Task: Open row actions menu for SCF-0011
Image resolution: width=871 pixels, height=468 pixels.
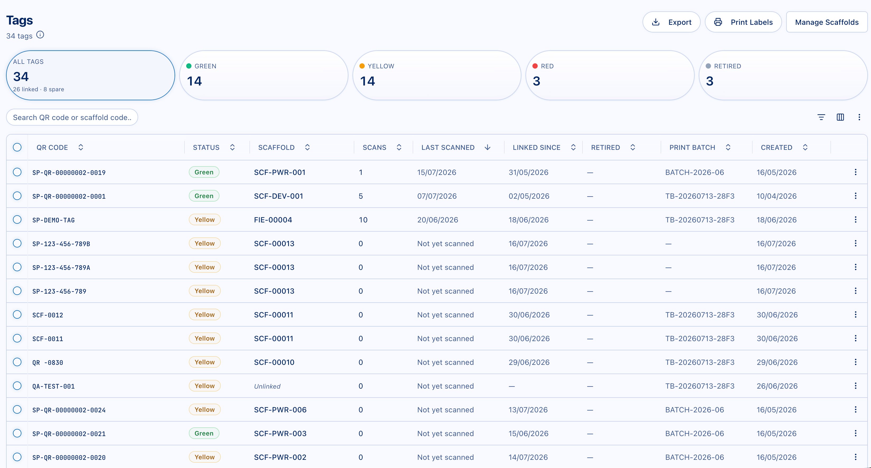Action: click(855, 338)
